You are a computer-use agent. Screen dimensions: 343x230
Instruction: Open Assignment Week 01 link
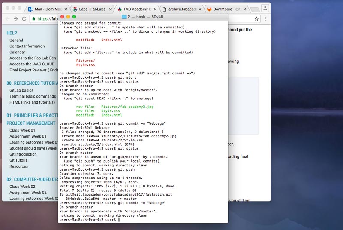pyautogui.click(x=28, y=136)
